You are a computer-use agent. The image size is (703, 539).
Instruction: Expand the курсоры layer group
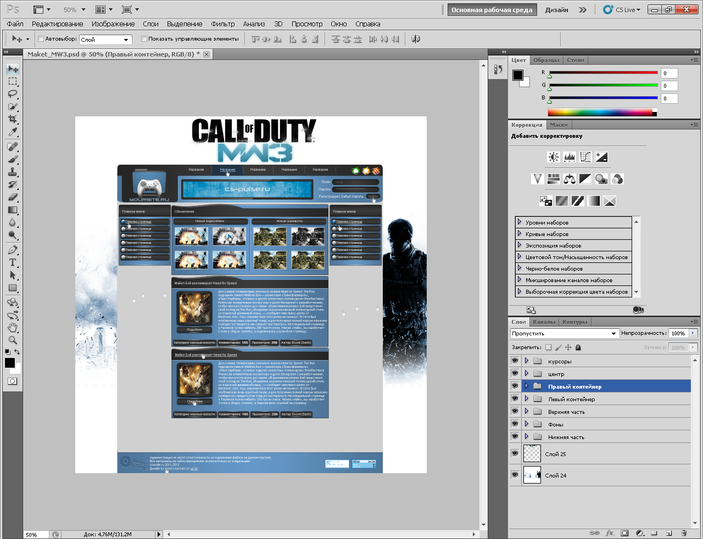(x=527, y=361)
